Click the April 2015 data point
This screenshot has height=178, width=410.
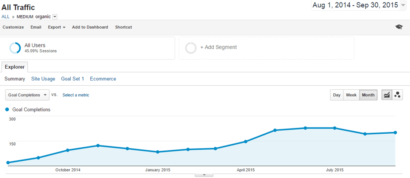[245, 141]
